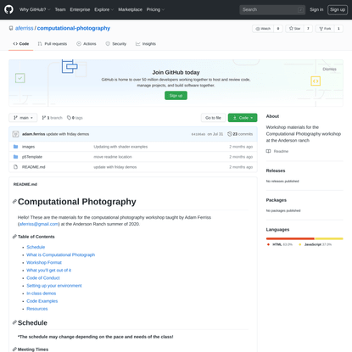
Task: Click the Fork count number 1
Action: pyautogui.click(x=338, y=29)
